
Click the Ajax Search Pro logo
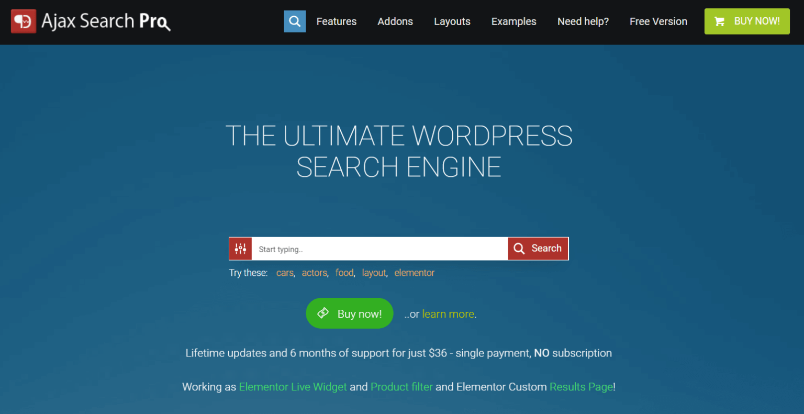[x=91, y=21]
